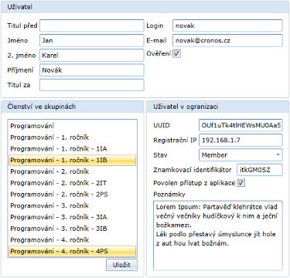Select Programování - 1. ročník in list
Image resolution: width=290 pixels, height=278 pixels.
point(72,137)
